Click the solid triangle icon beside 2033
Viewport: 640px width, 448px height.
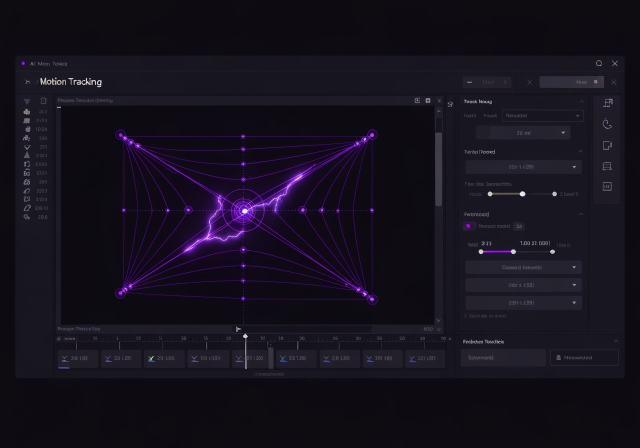tap(27, 155)
